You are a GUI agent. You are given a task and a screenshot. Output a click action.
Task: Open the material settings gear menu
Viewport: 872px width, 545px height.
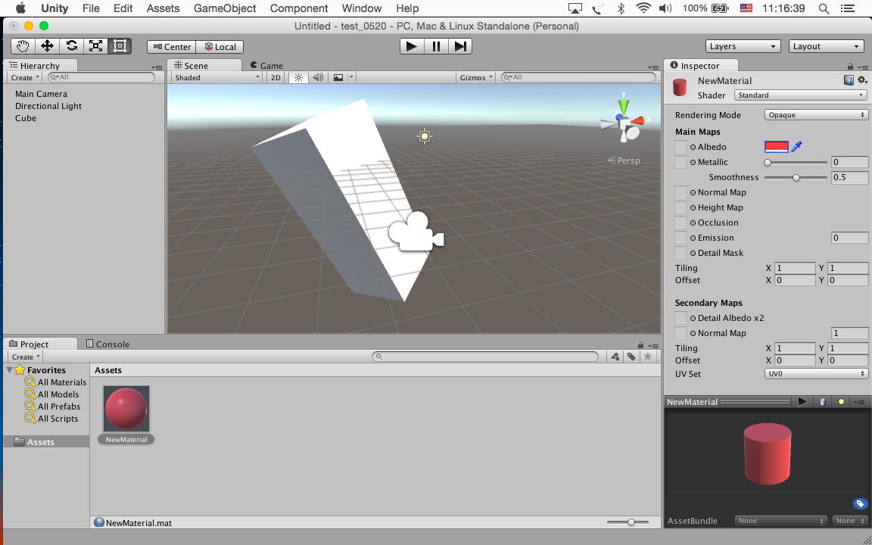[861, 80]
